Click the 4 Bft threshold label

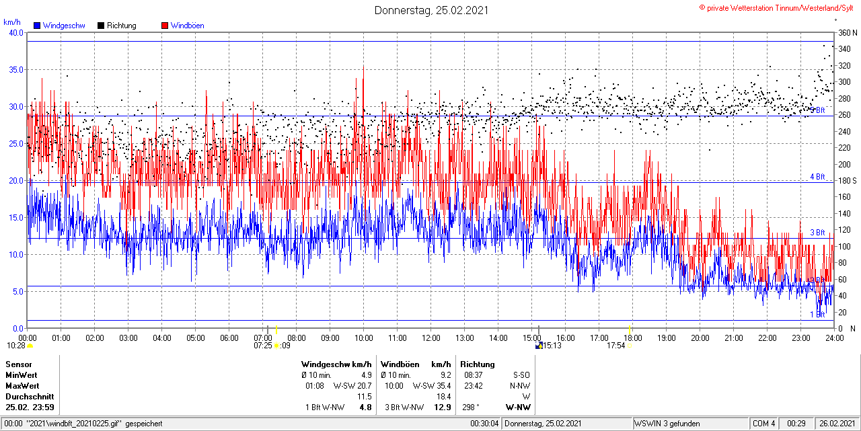pyautogui.click(x=817, y=177)
